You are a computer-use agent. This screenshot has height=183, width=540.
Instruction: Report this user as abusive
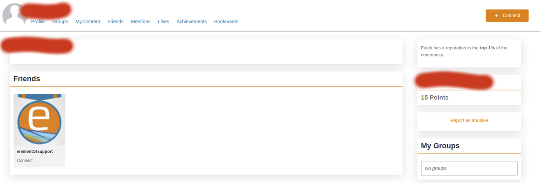(469, 120)
